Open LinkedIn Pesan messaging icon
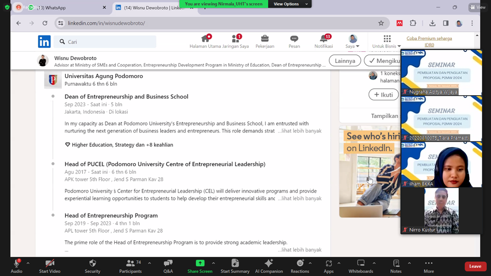The width and height of the screenshot is (491, 276). (294, 39)
